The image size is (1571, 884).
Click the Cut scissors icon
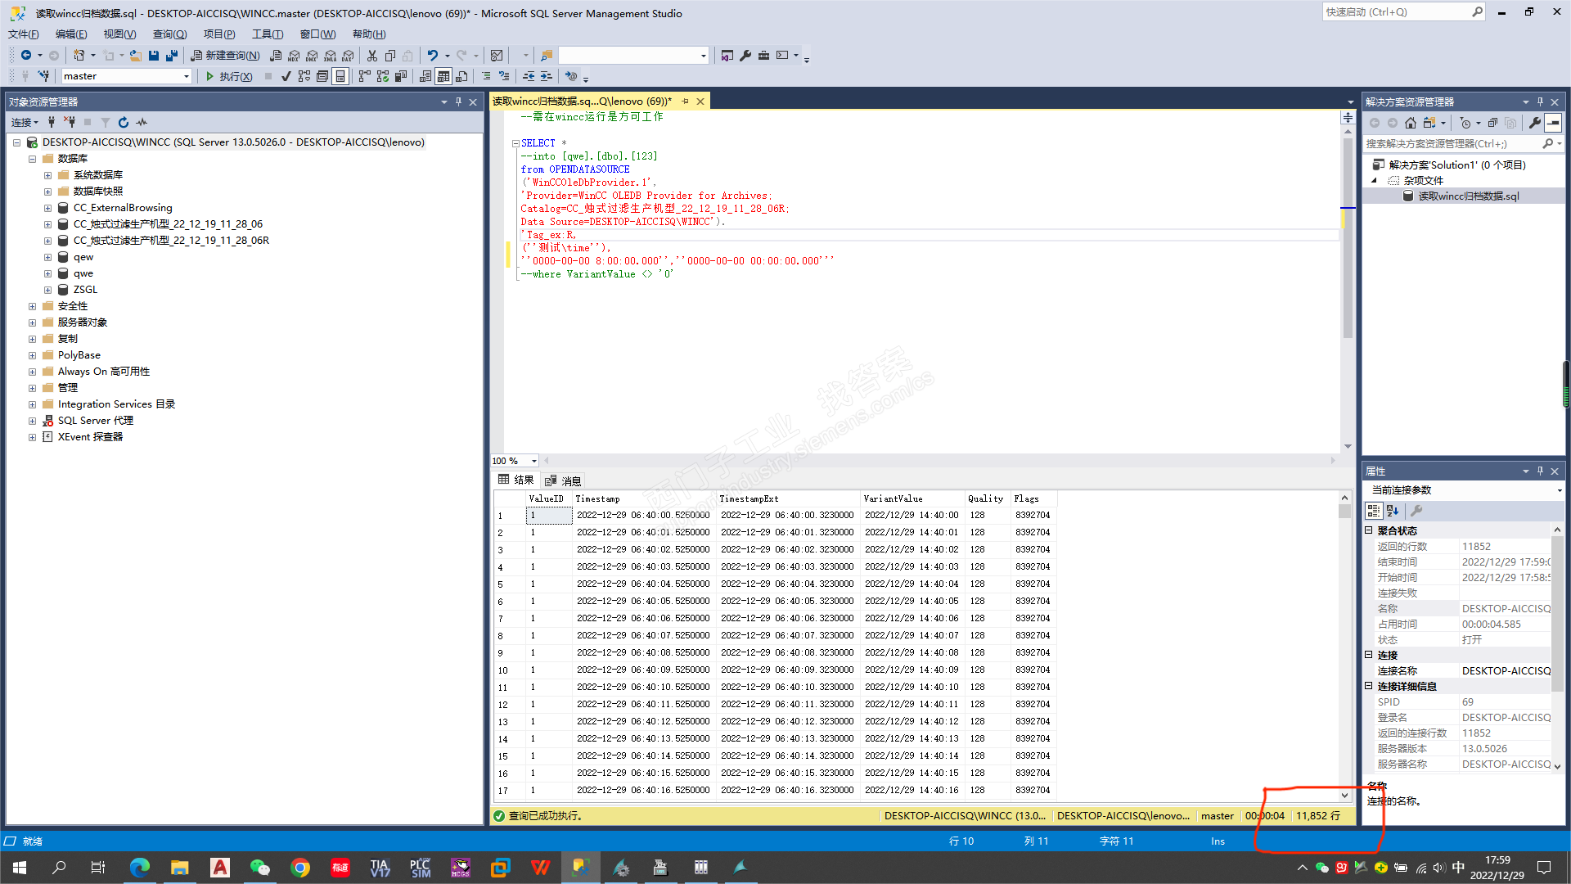point(372,56)
